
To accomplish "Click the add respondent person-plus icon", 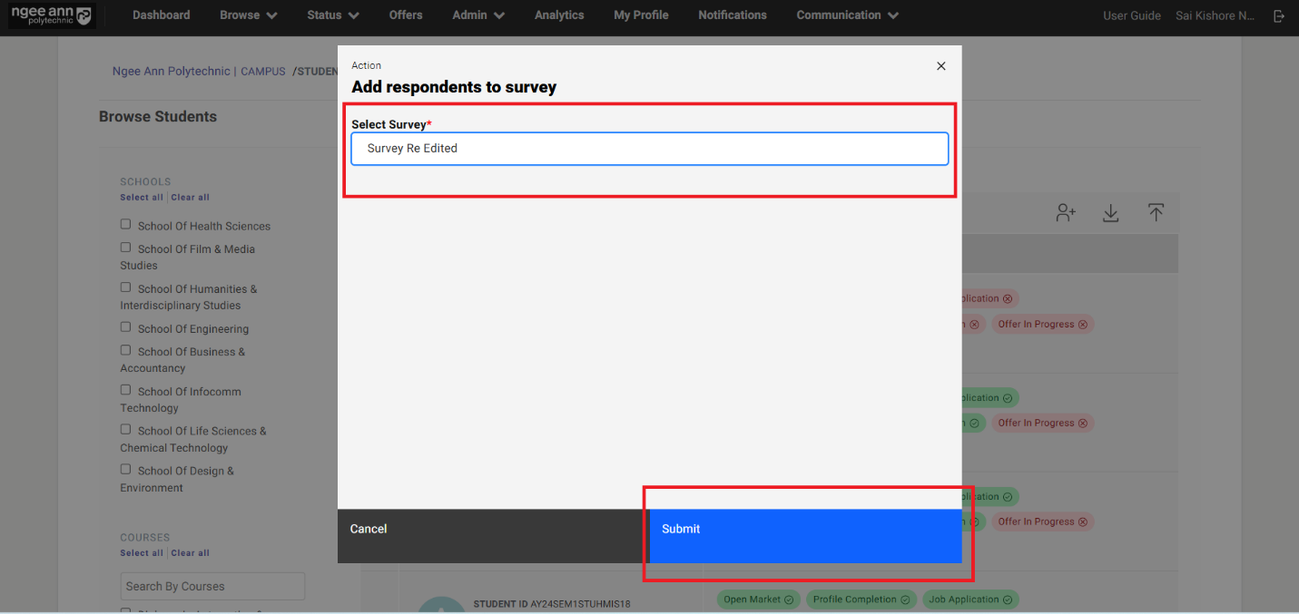I will click(x=1065, y=212).
